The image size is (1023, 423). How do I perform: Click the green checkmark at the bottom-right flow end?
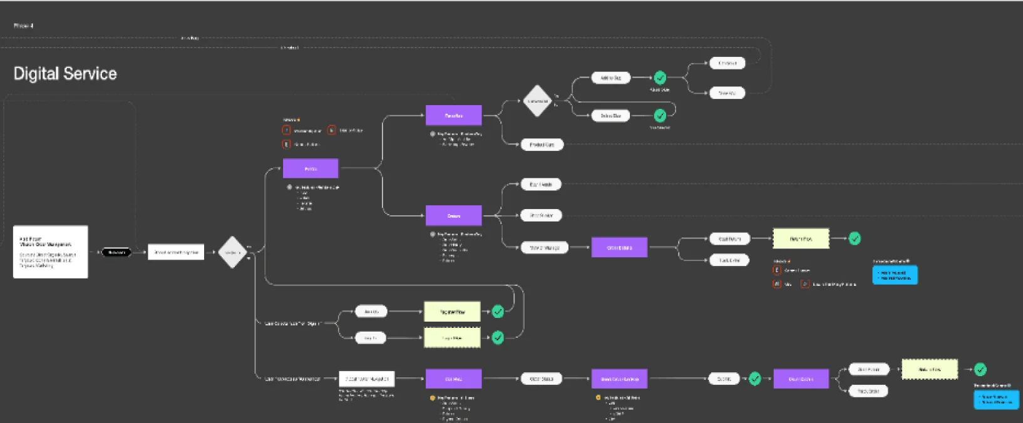(980, 369)
